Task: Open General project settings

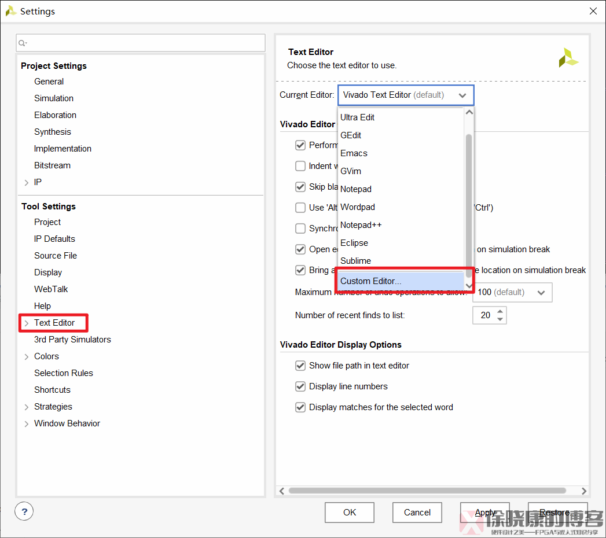Action: [49, 82]
